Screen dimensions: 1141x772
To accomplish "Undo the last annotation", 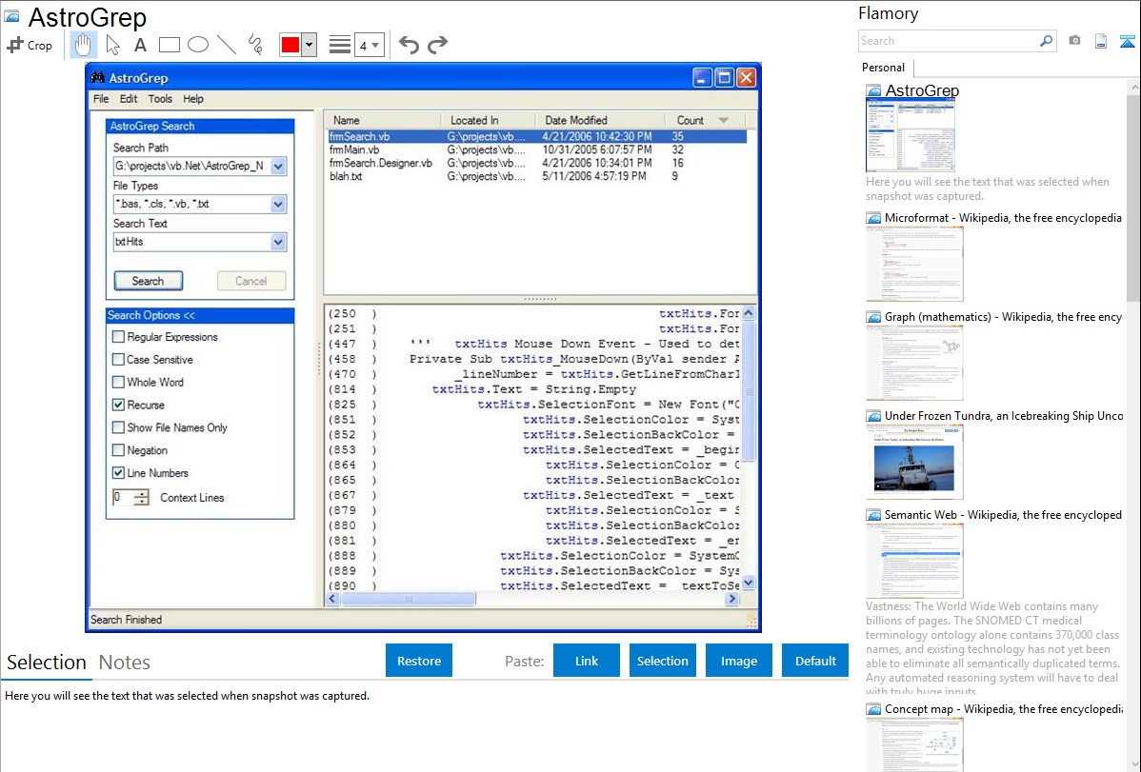I will pos(409,45).
